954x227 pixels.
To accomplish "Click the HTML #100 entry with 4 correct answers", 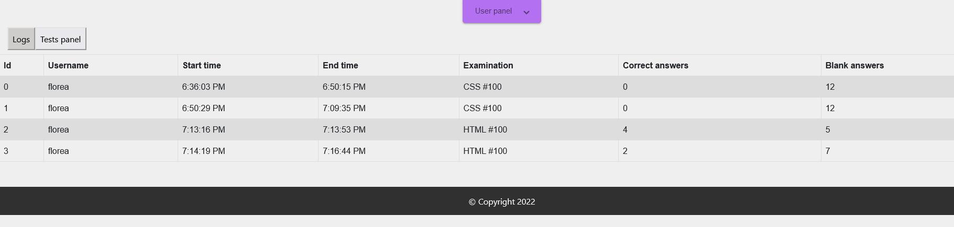I will (485, 129).
